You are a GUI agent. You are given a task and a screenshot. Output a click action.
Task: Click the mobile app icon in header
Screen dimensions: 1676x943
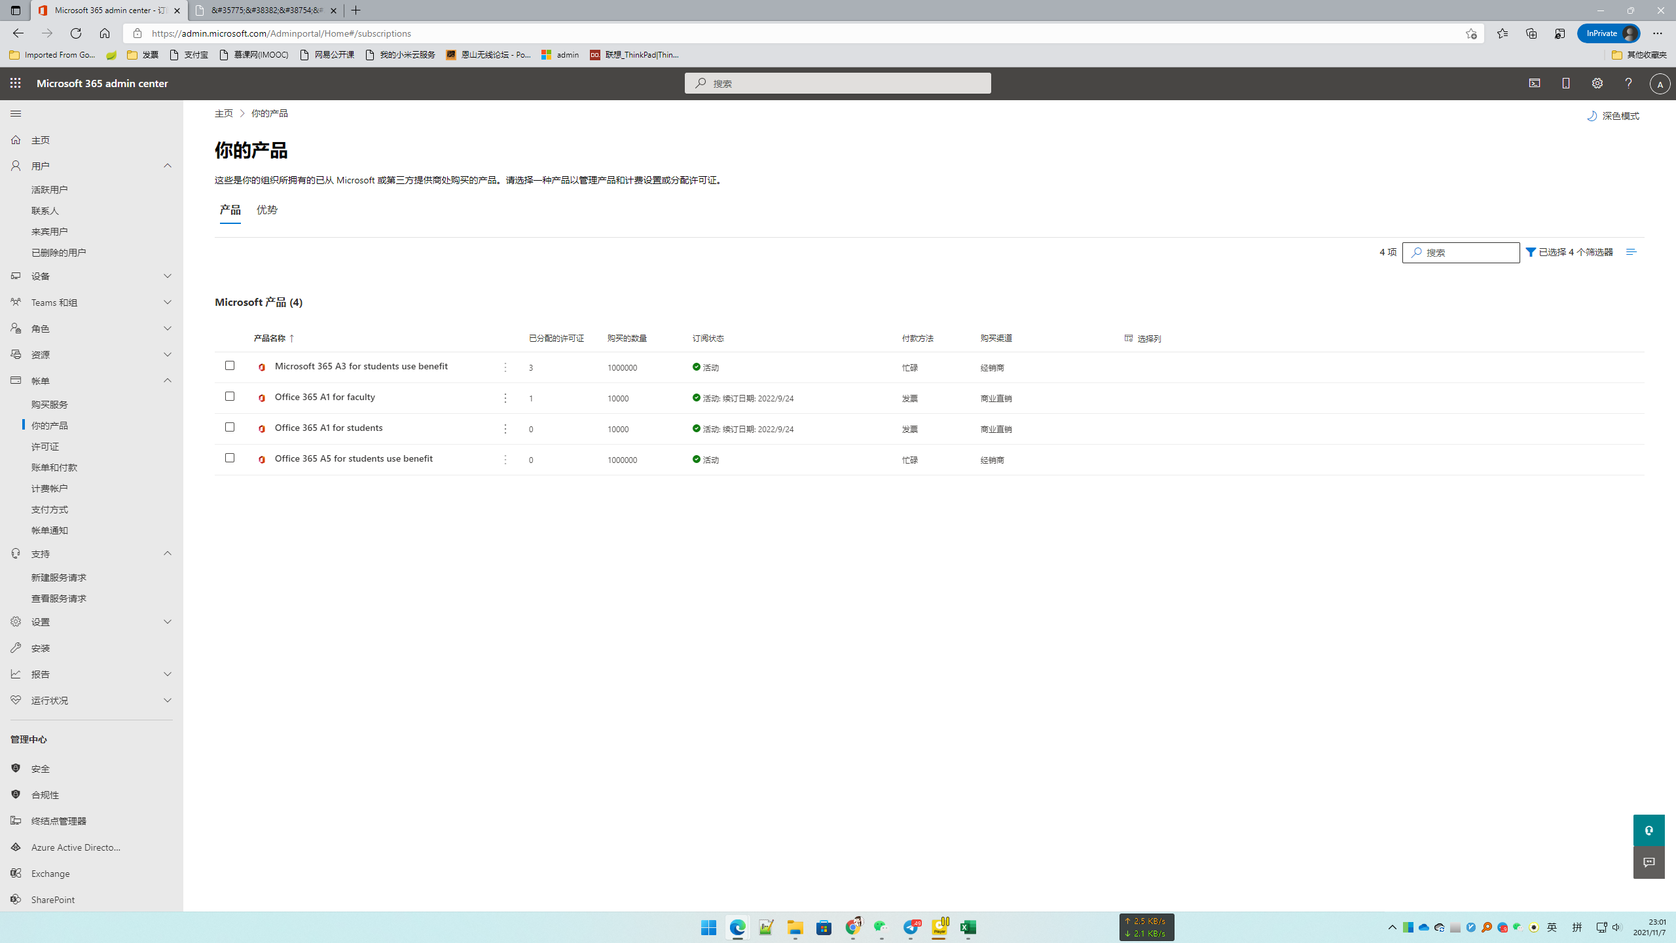(x=1565, y=83)
